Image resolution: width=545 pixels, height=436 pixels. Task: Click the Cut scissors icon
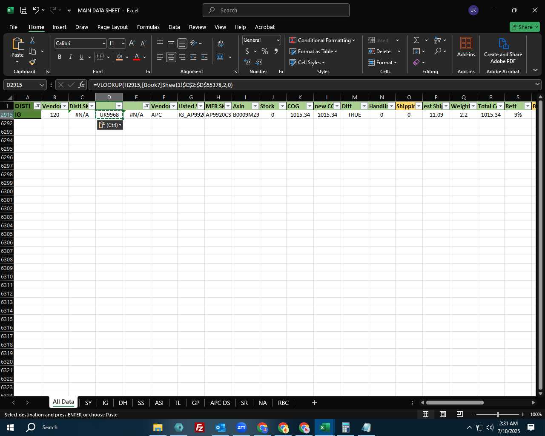tap(32, 40)
